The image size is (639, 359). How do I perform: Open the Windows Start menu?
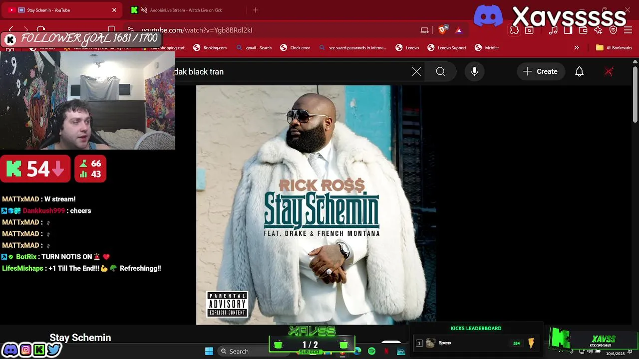tap(209, 351)
